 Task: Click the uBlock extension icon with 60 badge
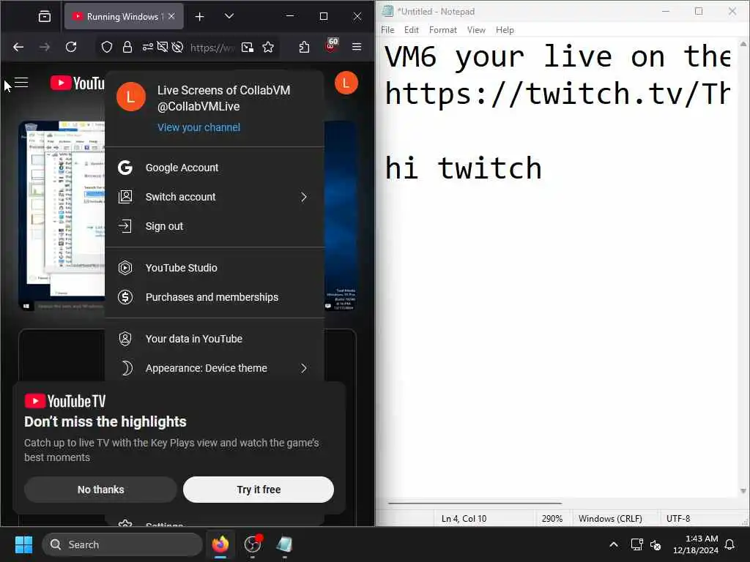(x=332, y=46)
